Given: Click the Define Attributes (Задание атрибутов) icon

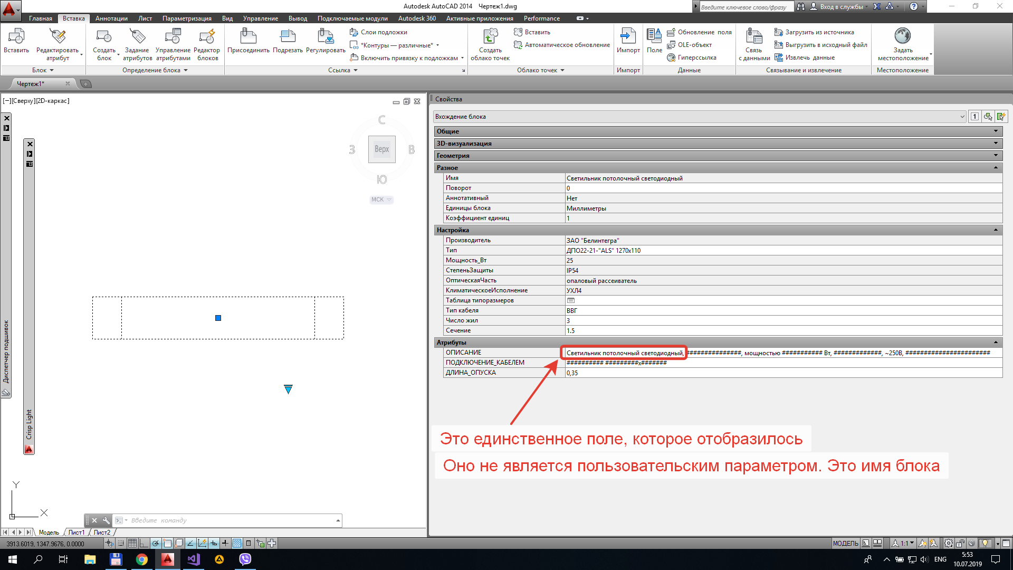Looking at the screenshot, I should (x=137, y=37).
